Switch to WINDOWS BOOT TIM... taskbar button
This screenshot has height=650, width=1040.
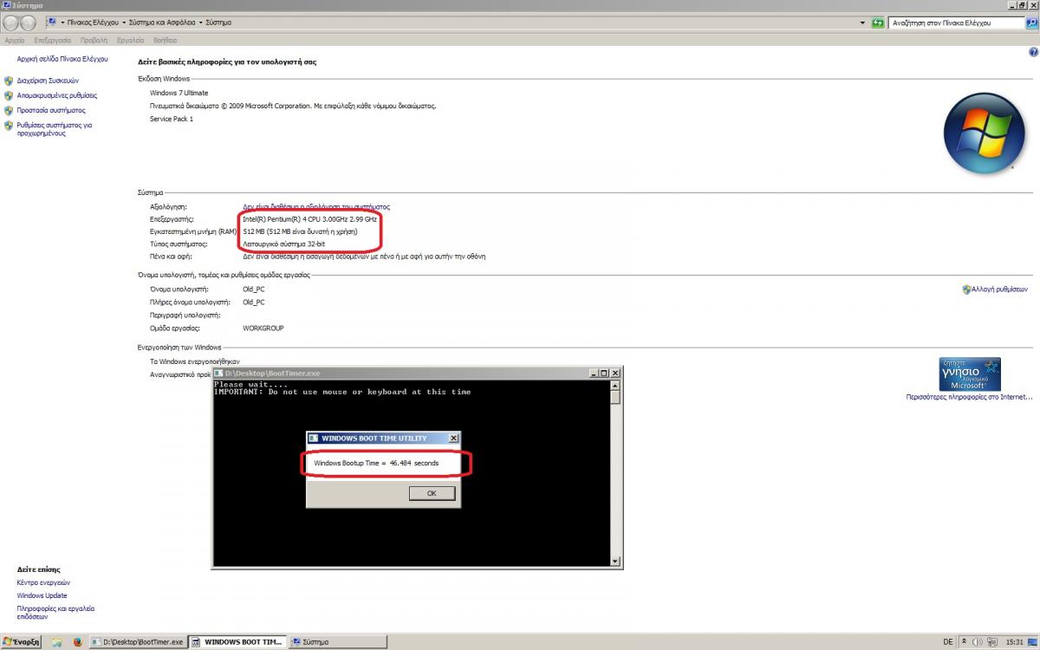237,642
